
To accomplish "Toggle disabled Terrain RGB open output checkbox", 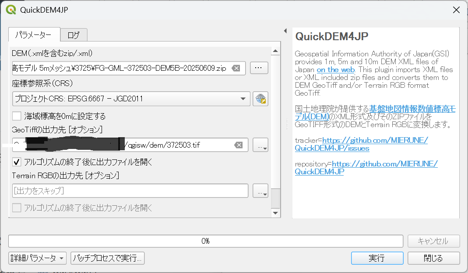I will tap(17, 208).
